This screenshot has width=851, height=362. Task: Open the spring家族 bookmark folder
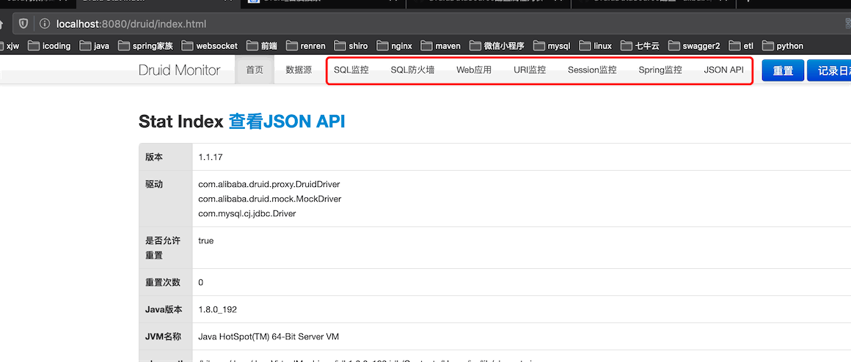coord(145,46)
